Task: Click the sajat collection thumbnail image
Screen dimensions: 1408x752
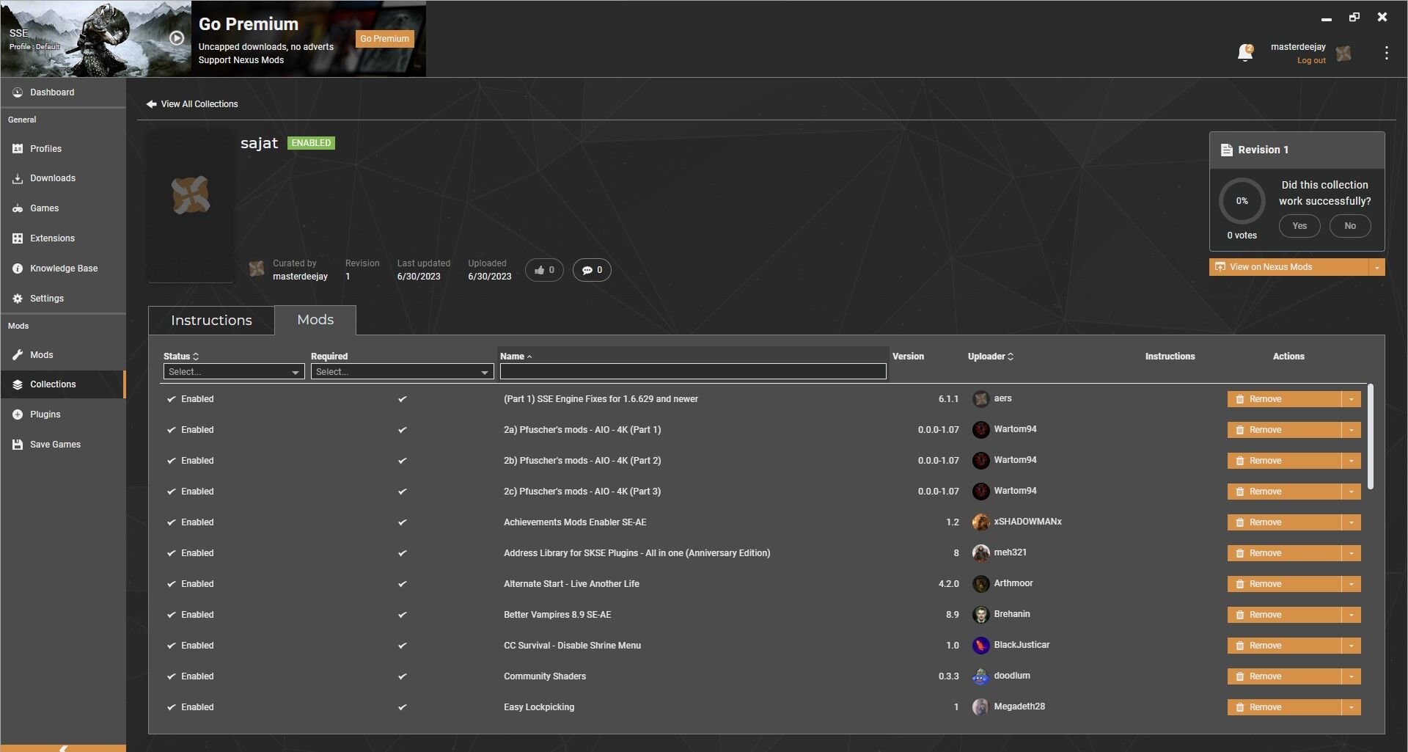Action: (191, 206)
